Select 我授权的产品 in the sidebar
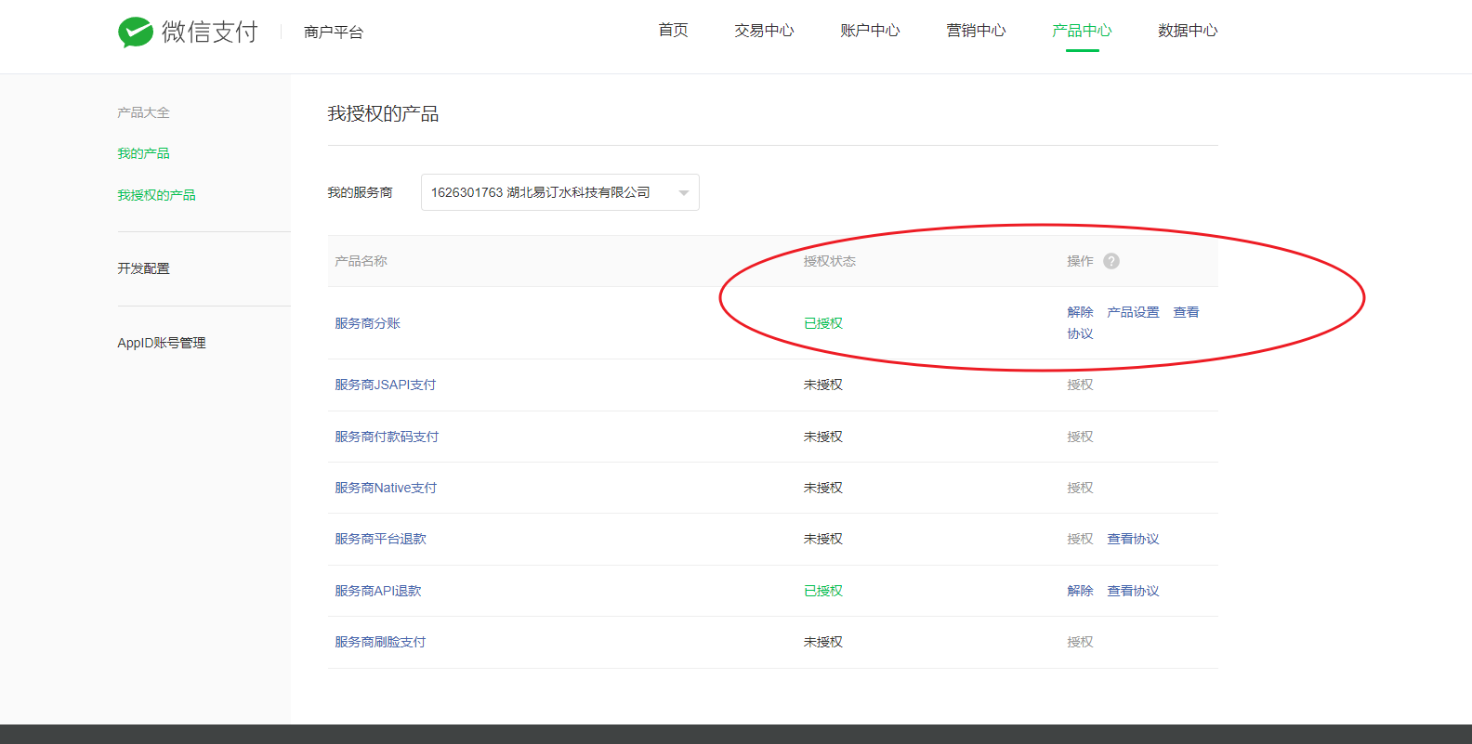 point(156,195)
